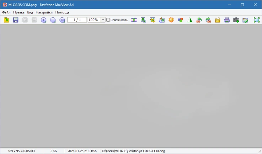
Task: Toggle the Сглаживать checkbox
Action: click(x=108, y=20)
